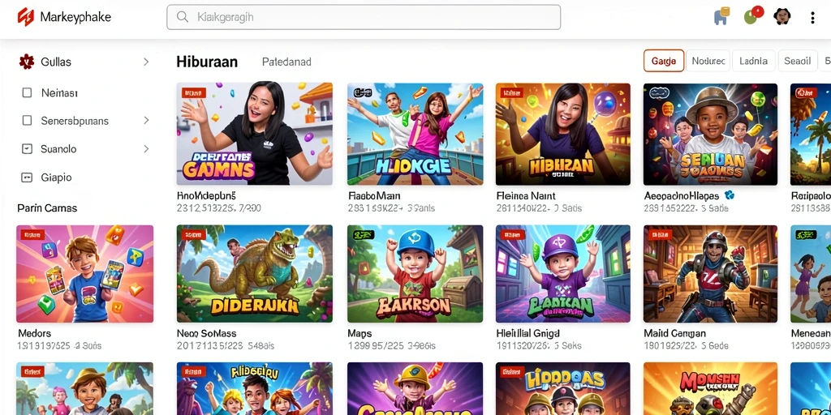Click the magnifier icon in search bar
The image size is (831, 415).
183,17
